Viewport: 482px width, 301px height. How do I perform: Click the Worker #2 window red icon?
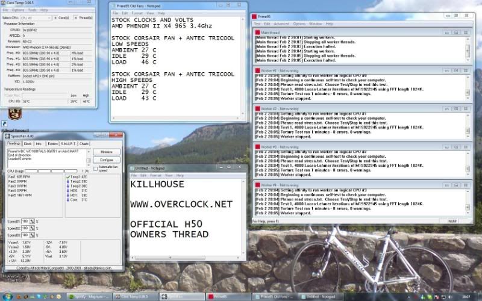tap(258, 109)
